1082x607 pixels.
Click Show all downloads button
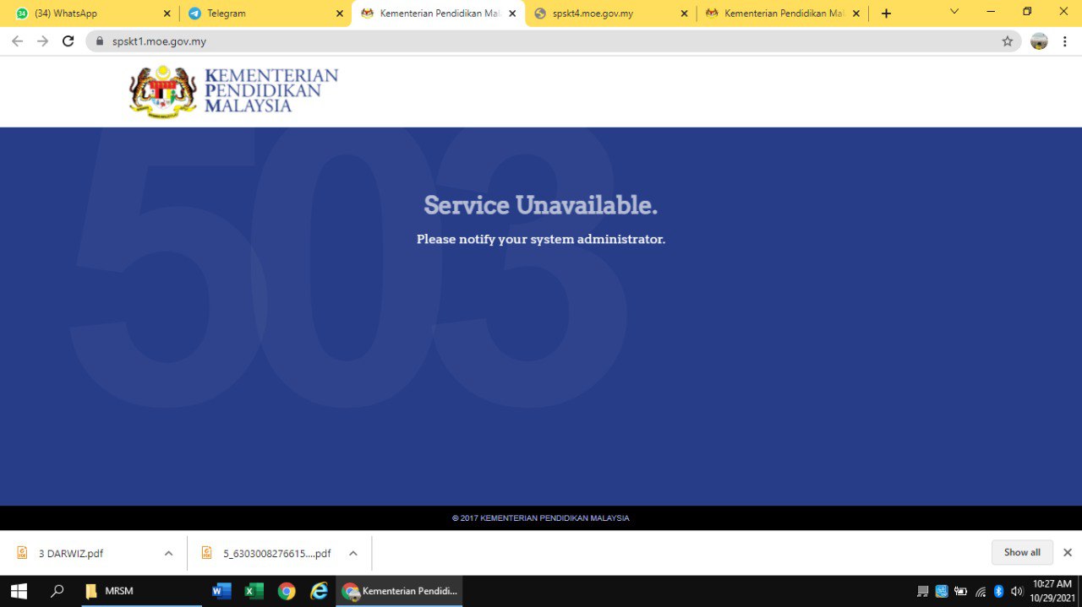pos(1022,552)
